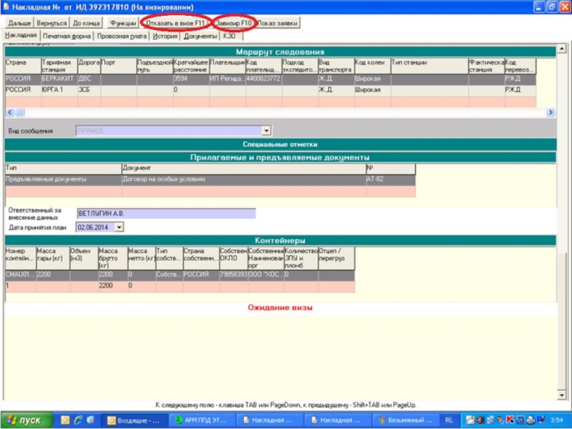Go to the Документы tab
The width and height of the screenshot is (572, 429).
point(199,35)
